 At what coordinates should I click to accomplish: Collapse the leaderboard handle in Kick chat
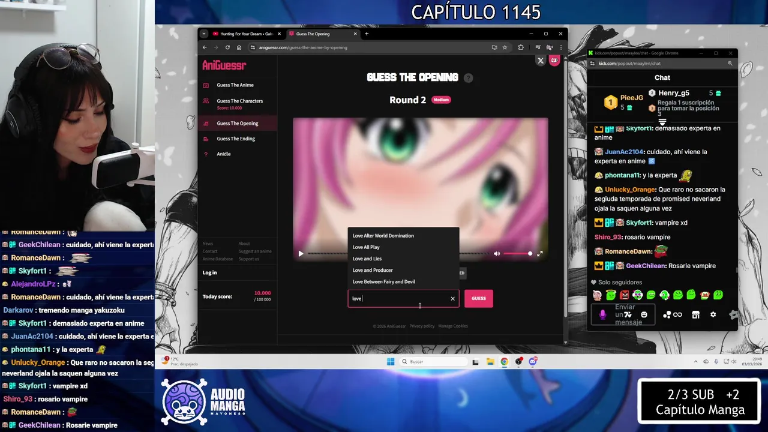point(662,122)
